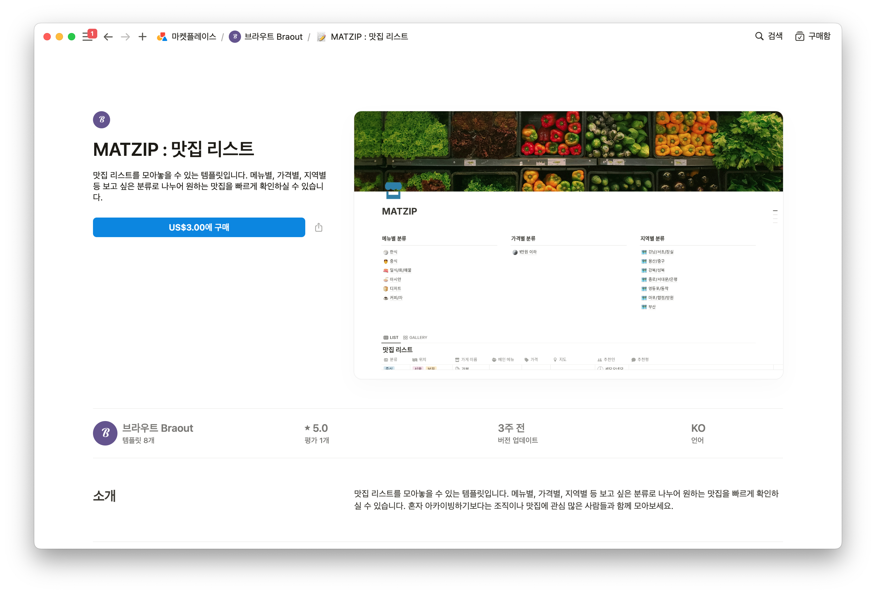Switch to the GALLERY view tab

pos(415,338)
